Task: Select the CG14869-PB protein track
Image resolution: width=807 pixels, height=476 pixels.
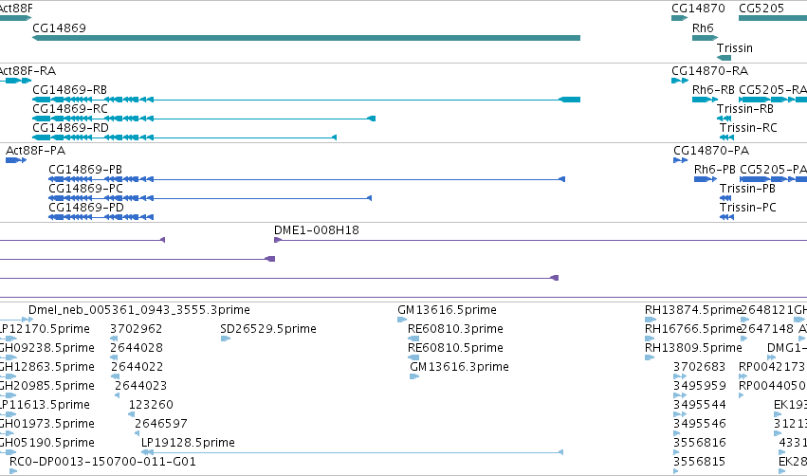Action: [x=306, y=179]
